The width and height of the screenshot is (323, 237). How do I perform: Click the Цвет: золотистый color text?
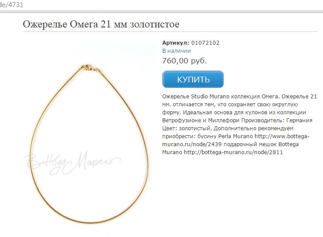187,128
